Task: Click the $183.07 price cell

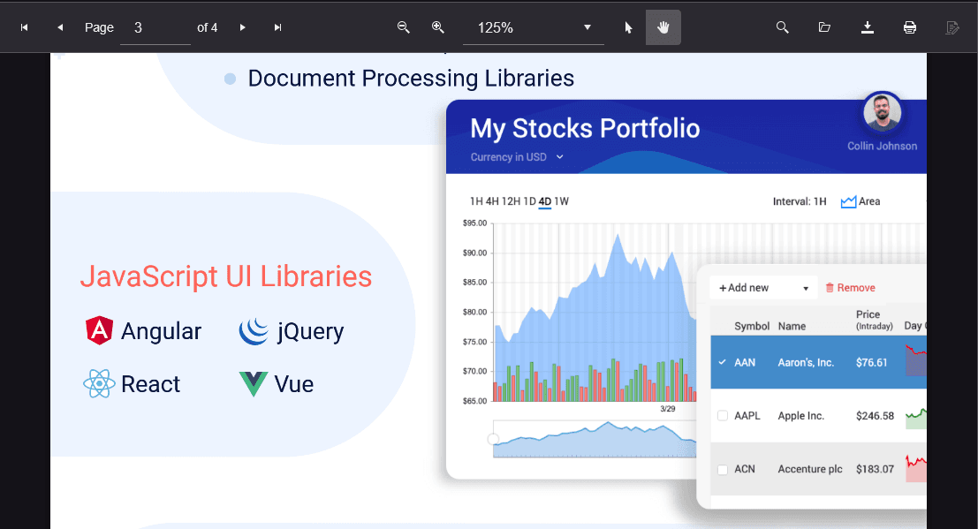Action: click(875, 469)
